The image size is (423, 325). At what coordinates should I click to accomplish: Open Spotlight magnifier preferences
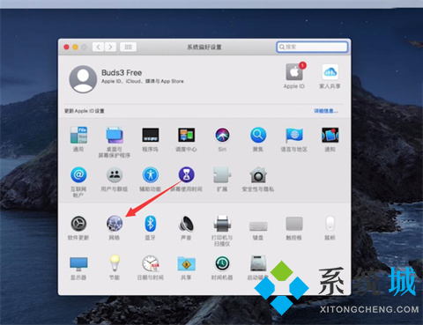pyautogui.click(x=258, y=135)
